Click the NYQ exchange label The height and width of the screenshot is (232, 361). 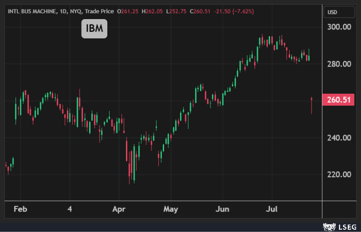[76, 11]
